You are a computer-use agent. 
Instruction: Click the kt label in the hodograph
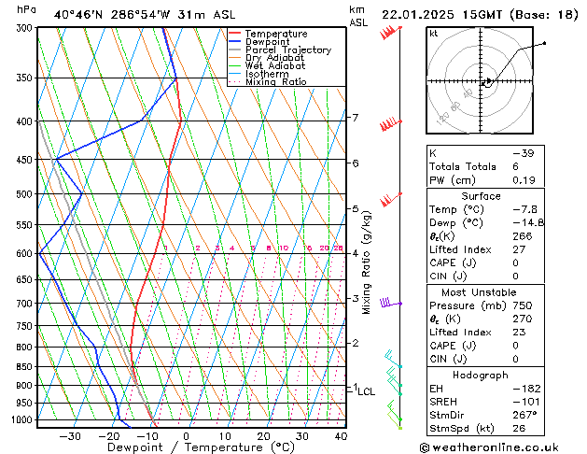[434, 34]
